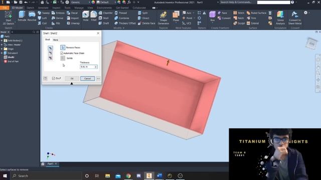
Task: Choose the Both sides shell direction option
Action: tap(50, 58)
